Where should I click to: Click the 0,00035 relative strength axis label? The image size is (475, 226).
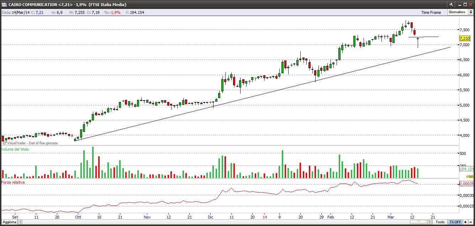coord(466,184)
